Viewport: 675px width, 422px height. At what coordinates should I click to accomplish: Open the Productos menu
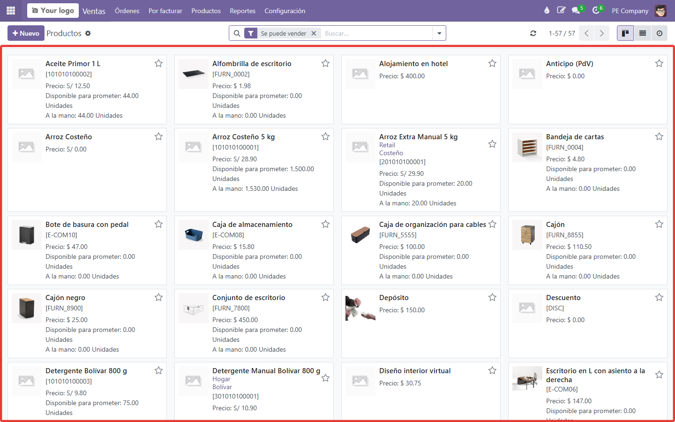coord(206,11)
